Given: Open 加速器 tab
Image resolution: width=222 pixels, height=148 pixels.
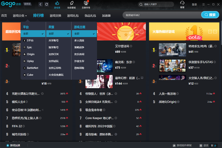Looking at the screenshot, I should click(x=106, y=16).
